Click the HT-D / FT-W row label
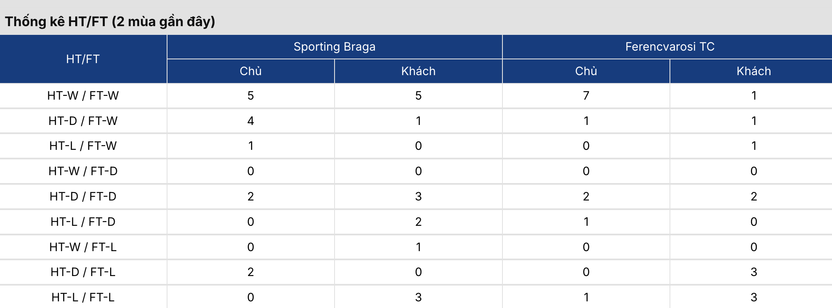The height and width of the screenshot is (308, 832). click(83, 121)
